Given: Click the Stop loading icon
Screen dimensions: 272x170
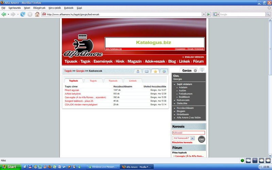Looking at the screenshot, I should 30,14.
